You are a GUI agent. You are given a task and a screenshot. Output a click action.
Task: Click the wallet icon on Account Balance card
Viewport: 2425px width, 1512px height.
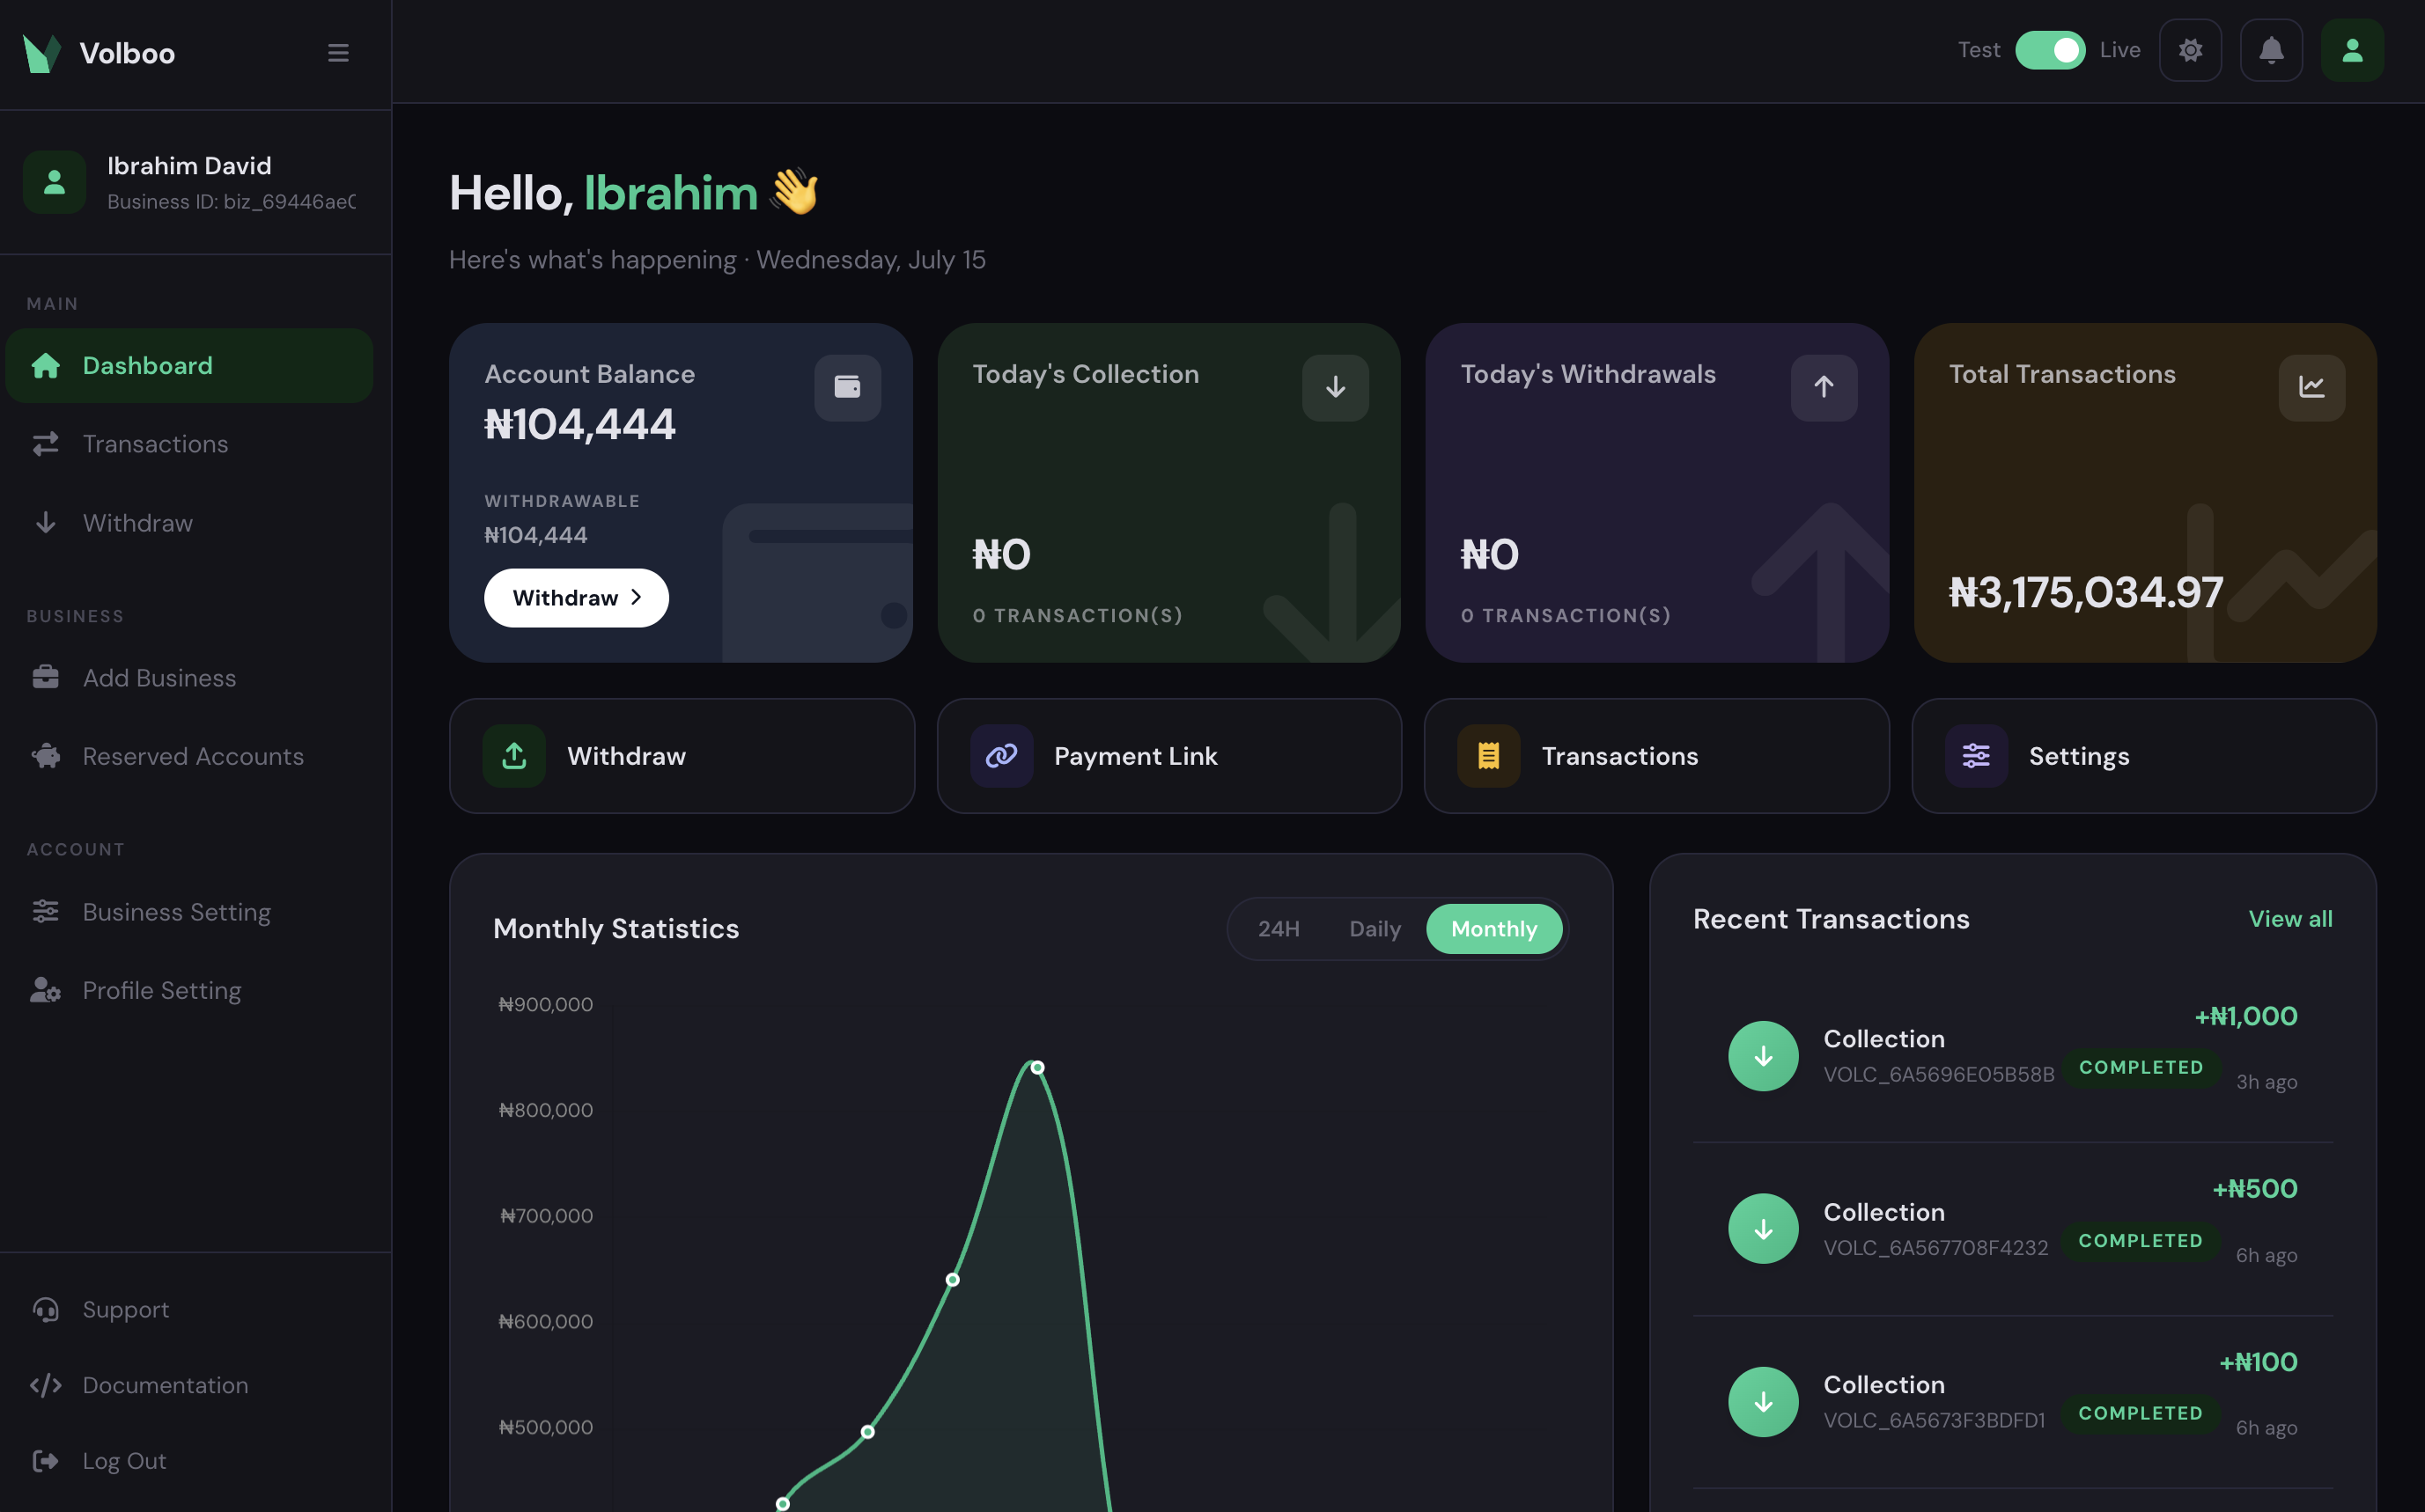click(x=847, y=388)
